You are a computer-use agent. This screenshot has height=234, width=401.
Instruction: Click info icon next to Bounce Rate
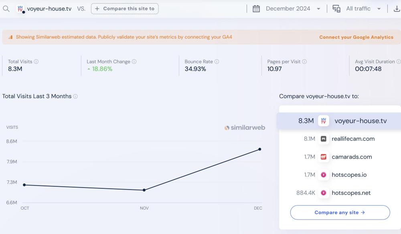click(217, 62)
